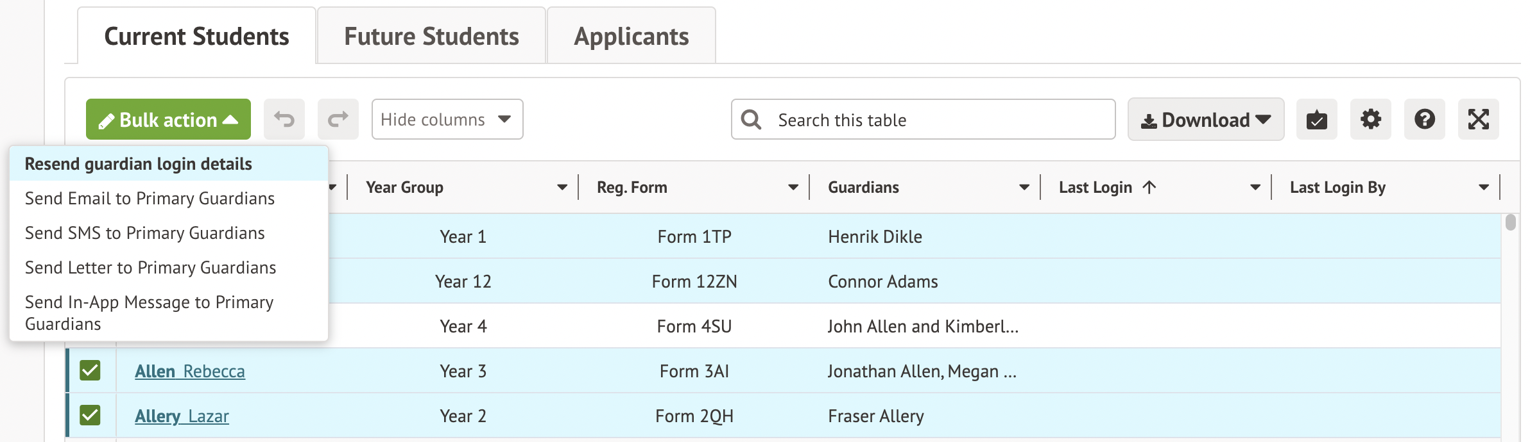This screenshot has width=1530, height=442.
Task: Open table settings gear icon
Action: click(x=1370, y=119)
